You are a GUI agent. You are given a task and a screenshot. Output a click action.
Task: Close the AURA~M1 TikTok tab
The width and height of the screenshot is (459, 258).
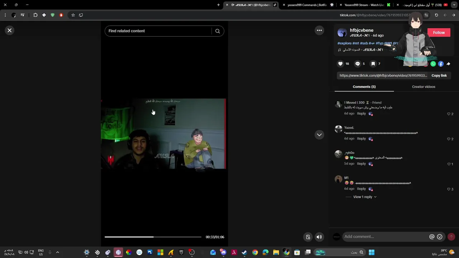227,5
